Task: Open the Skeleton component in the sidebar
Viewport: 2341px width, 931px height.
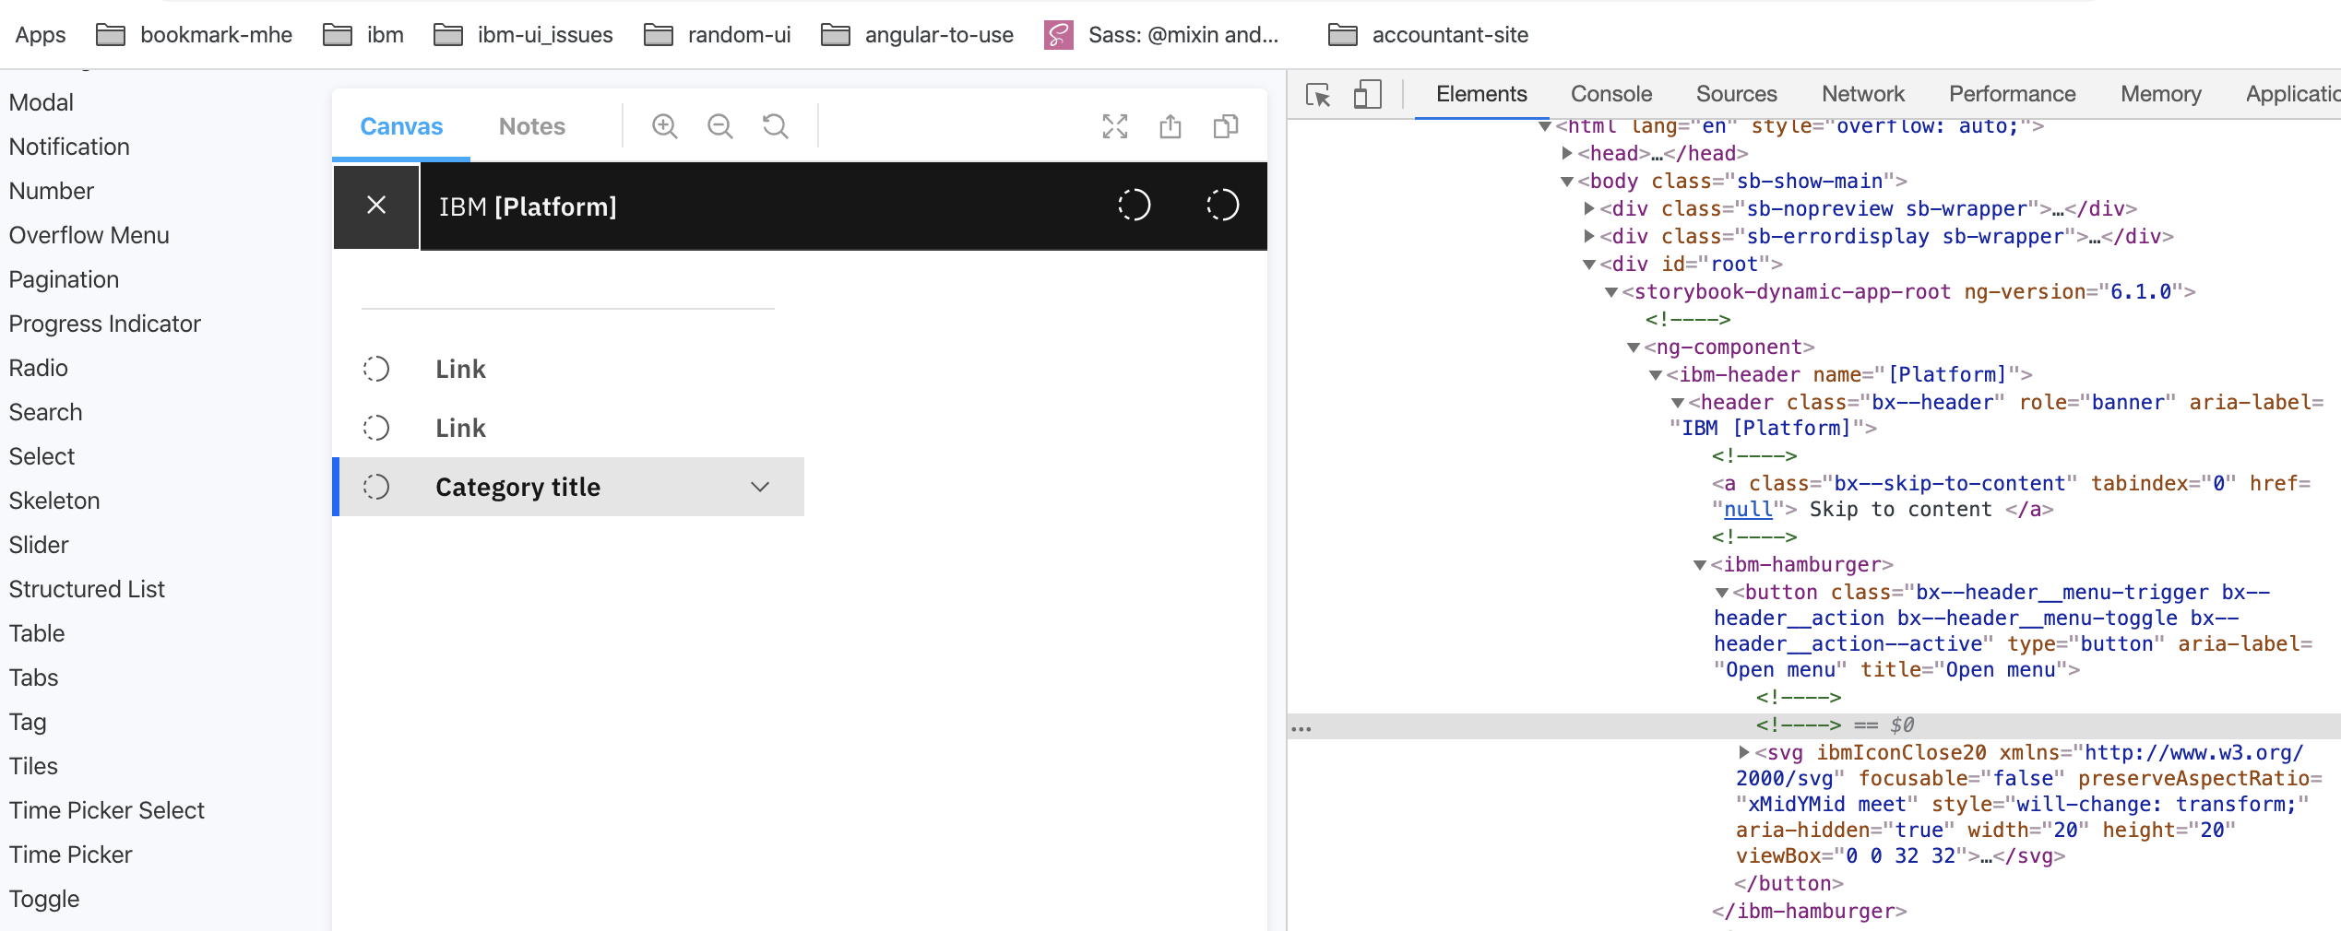Action: click(x=54, y=500)
